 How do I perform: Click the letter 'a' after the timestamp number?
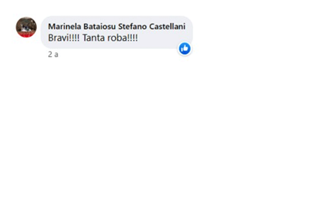[56, 54]
